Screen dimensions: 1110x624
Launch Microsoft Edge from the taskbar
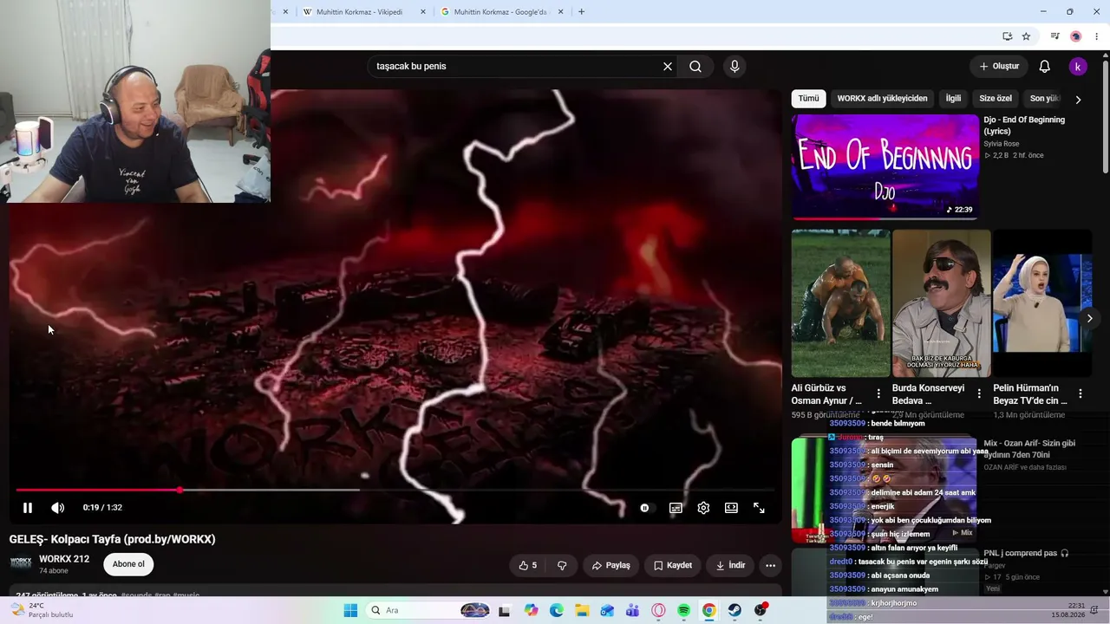[557, 610]
